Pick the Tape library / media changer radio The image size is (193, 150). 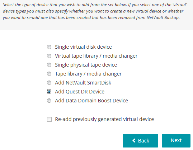(49, 74)
